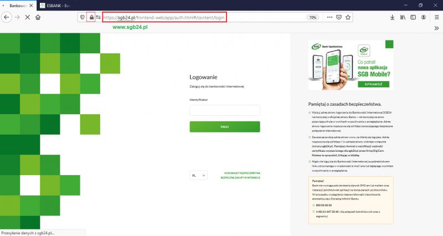
Task: Click the Logowanie heading text
Action: click(x=203, y=77)
